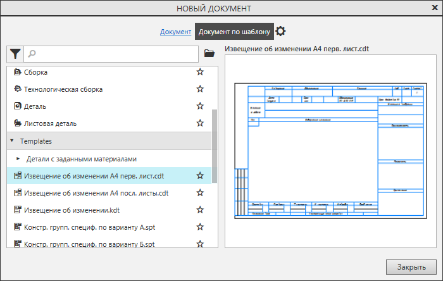Image resolution: width=443 pixels, height=281 pixels.
Task: Star the Извещение об изменении А4 перв. лист.cdt template
Action: click(x=200, y=175)
